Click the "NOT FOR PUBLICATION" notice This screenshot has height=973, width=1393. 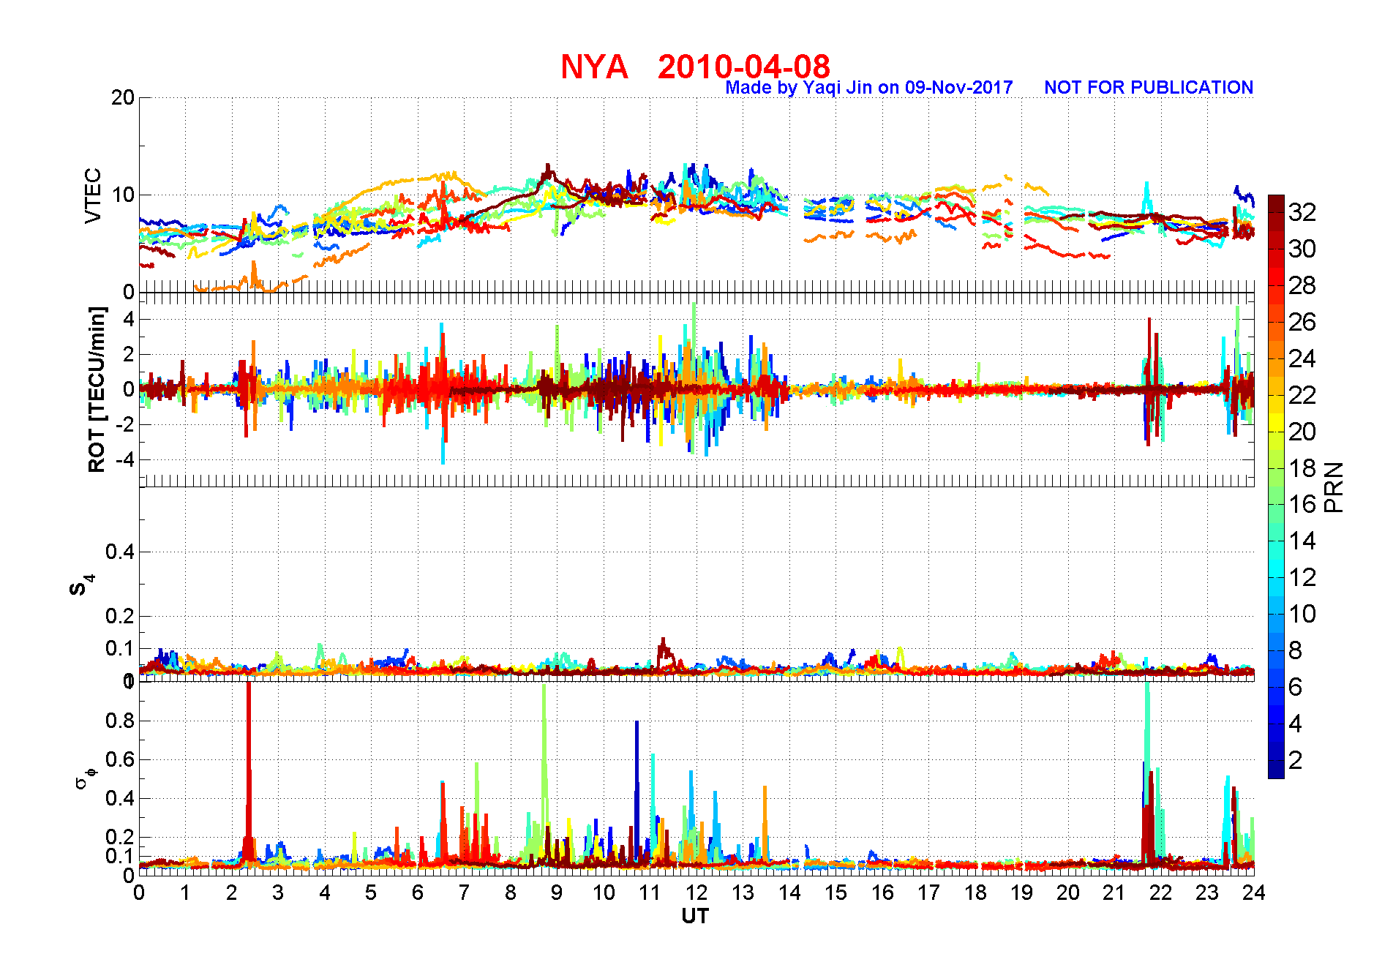pos(1149,88)
